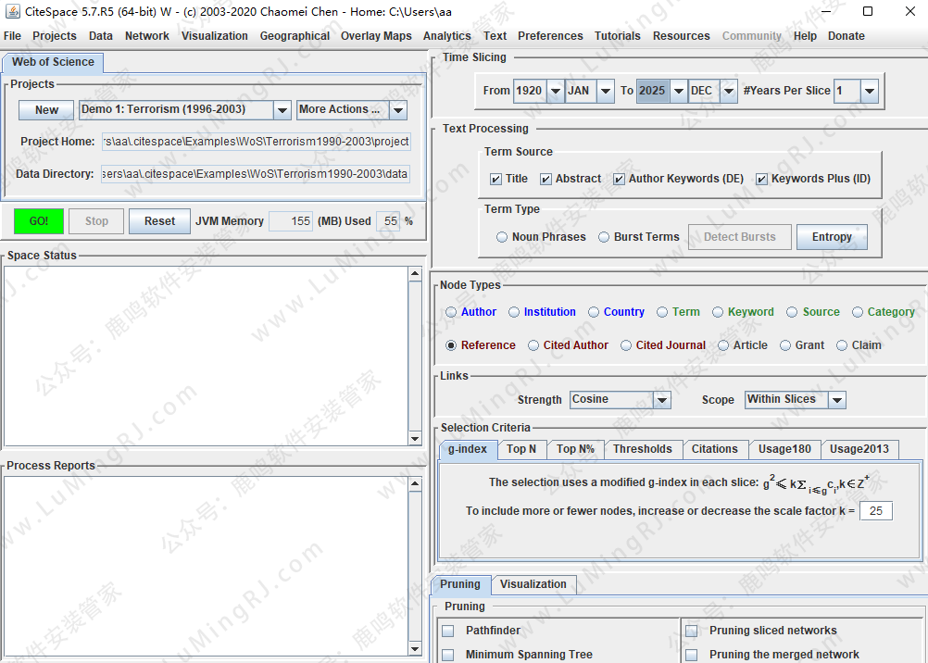Open the More Actions dropdown

click(397, 110)
